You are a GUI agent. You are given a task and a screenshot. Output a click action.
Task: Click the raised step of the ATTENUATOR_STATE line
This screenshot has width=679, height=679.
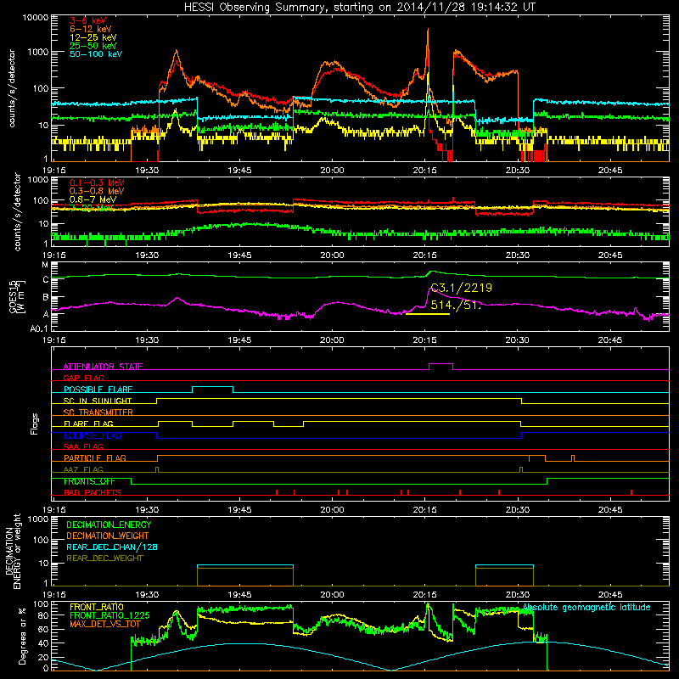tap(441, 364)
